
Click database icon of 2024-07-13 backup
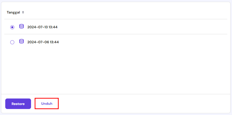22,26
